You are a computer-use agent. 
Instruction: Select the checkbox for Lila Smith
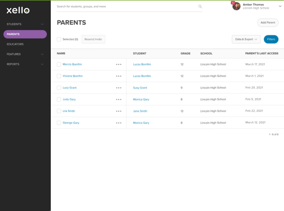(x=59, y=111)
